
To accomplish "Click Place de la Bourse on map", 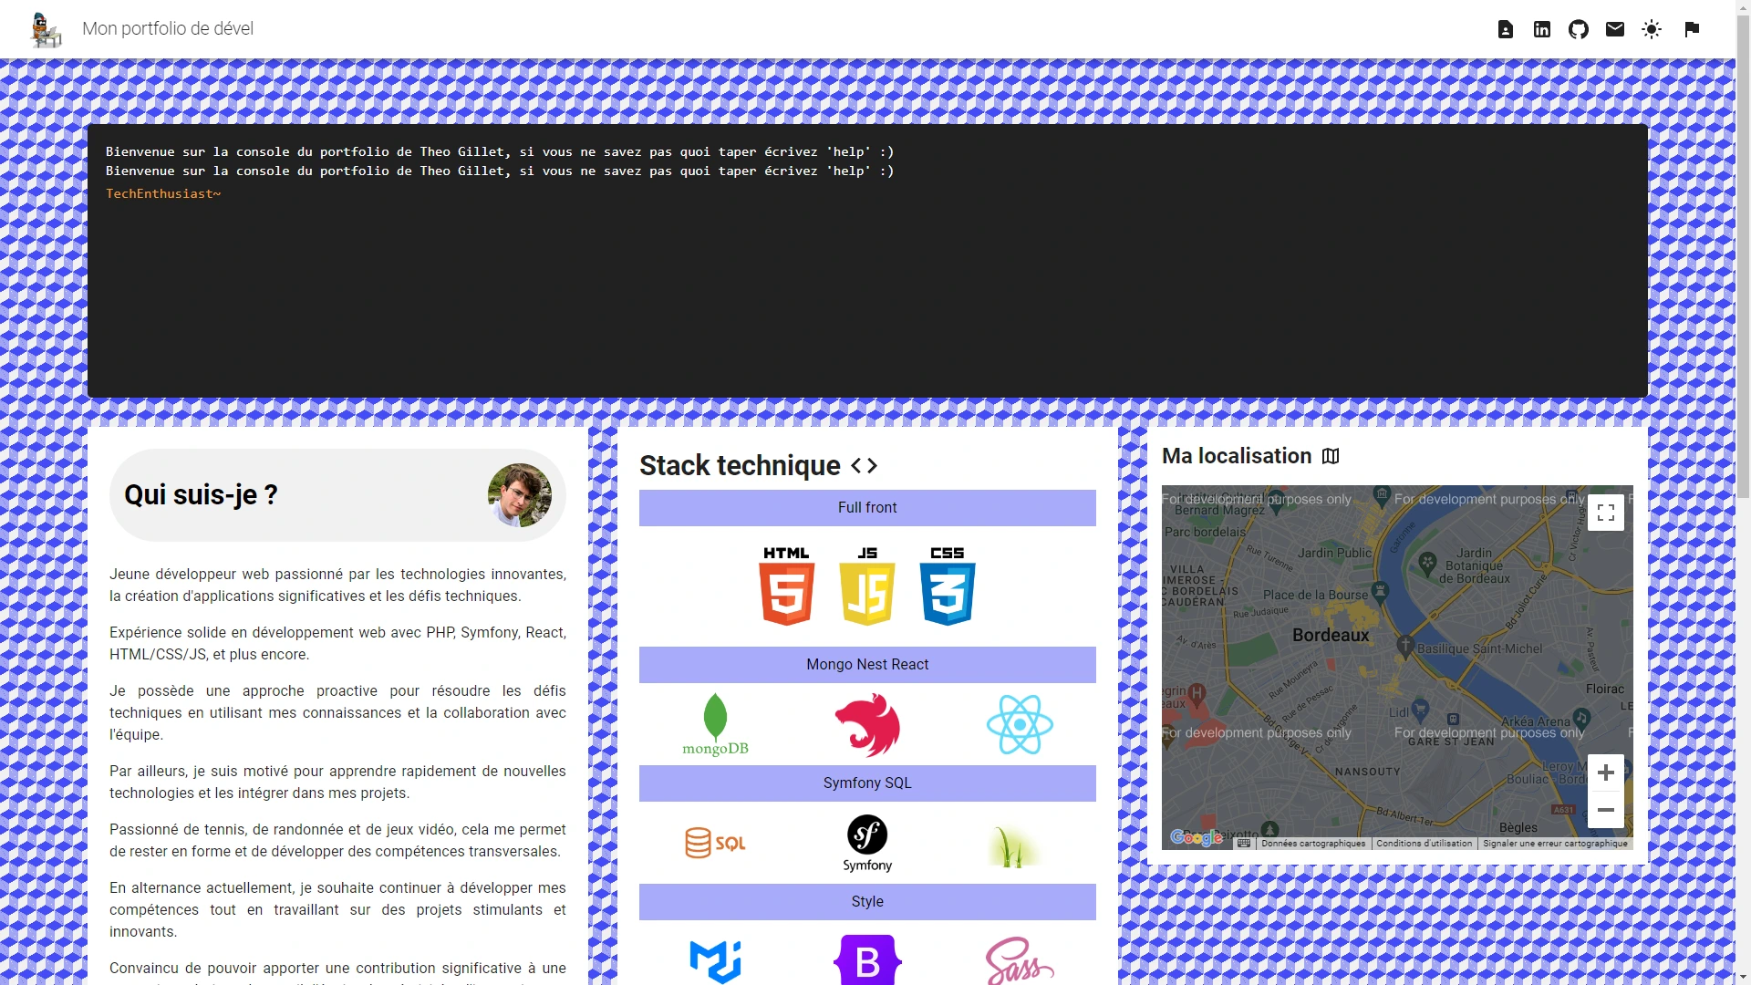I will click(1315, 595).
